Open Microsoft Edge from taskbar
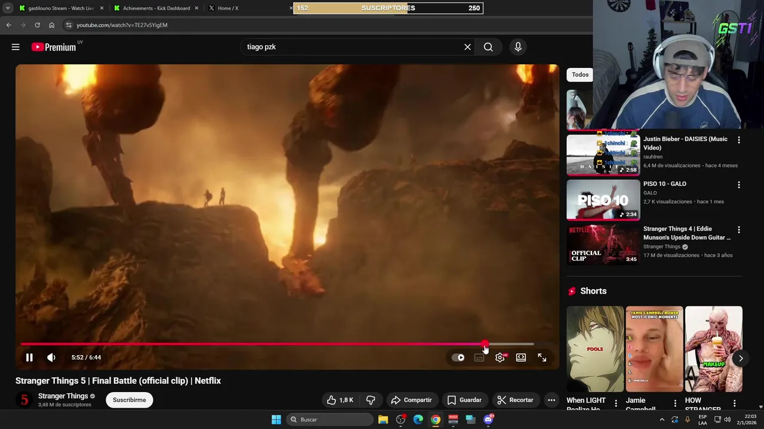The image size is (764, 429). pos(418,419)
